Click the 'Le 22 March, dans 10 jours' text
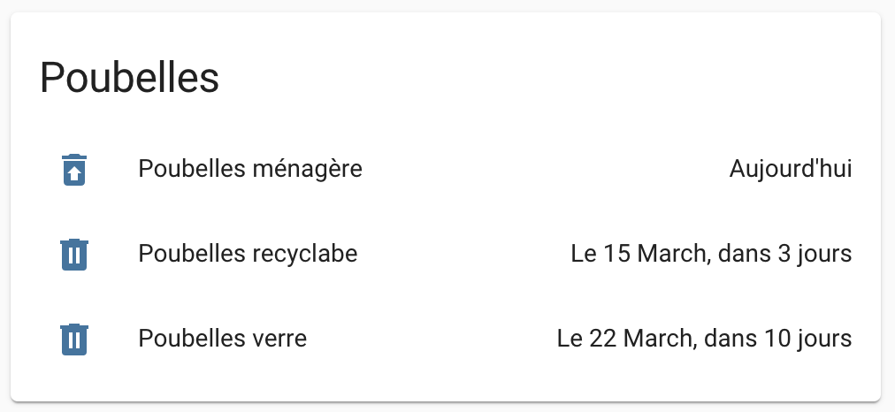Screen dimensions: 895x412 click(704, 339)
